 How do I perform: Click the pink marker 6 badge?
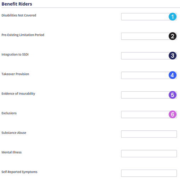coord(173,114)
